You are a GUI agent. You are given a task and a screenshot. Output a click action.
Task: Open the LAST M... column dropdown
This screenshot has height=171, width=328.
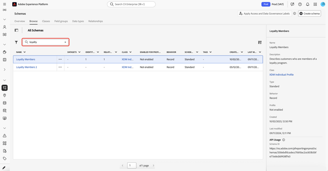click(260, 52)
